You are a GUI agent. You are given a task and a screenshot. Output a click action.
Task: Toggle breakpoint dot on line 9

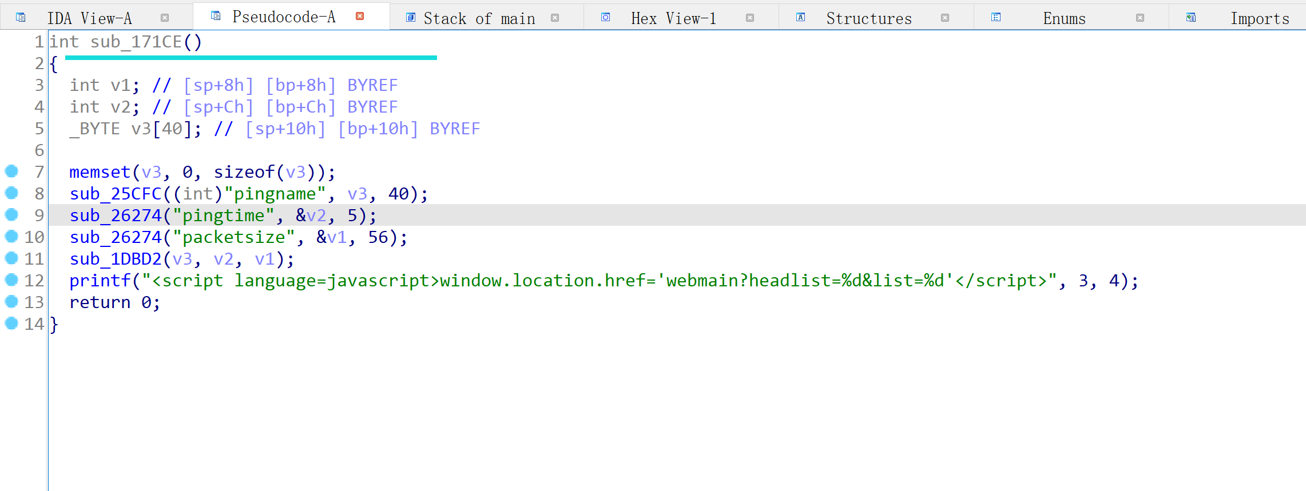pos(11,214)
